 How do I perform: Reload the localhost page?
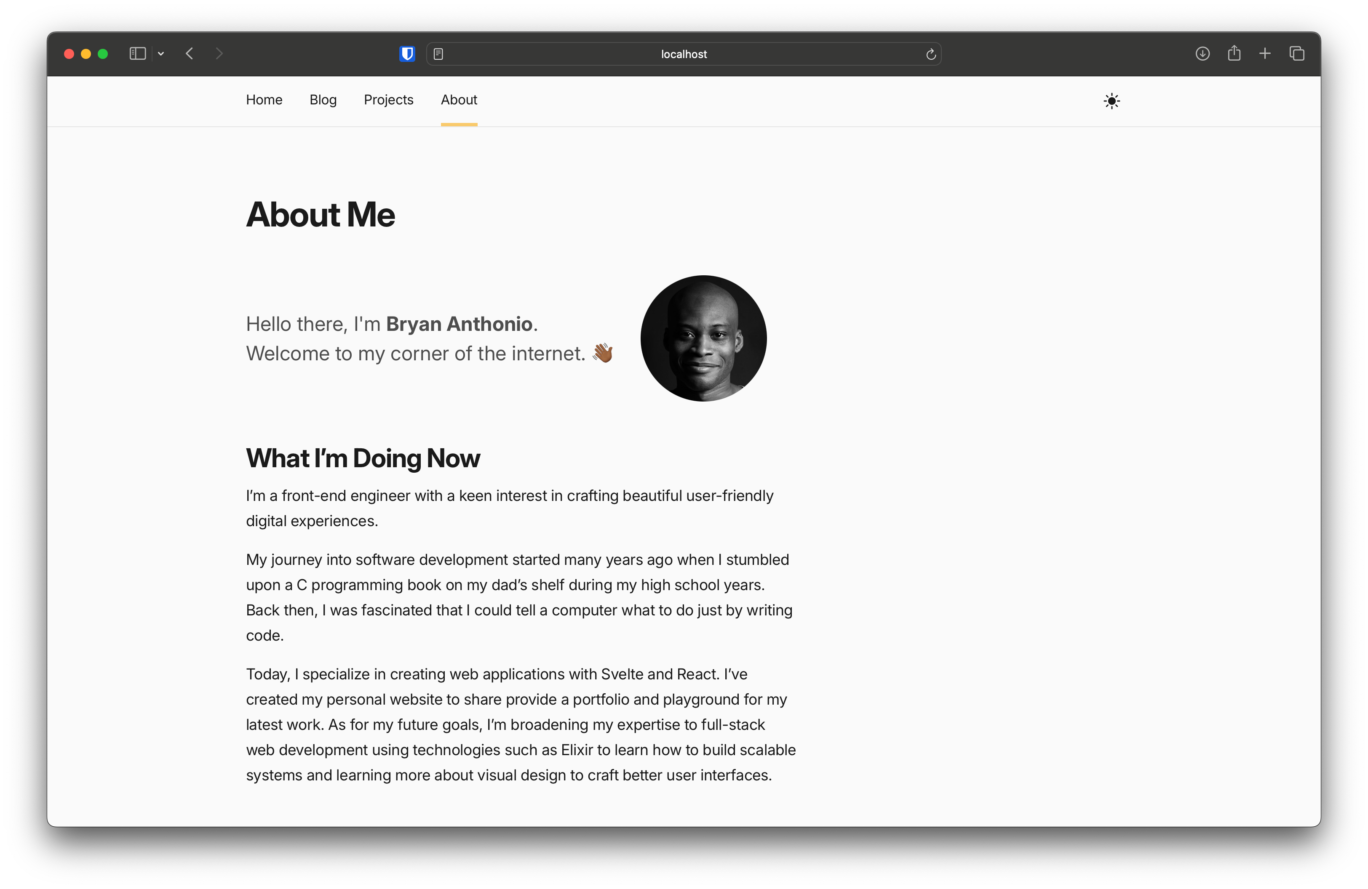coord(931,54)
